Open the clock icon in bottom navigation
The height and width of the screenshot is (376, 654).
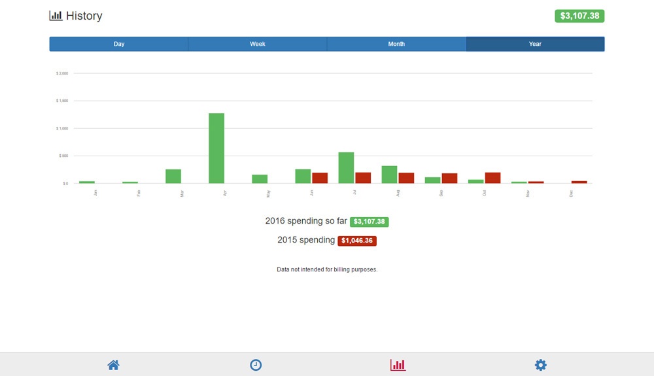[x=256, y=365]
